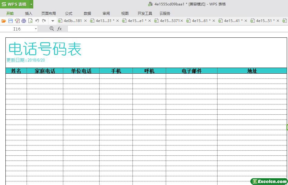Close the 4e15...5371 document tab

tap(182, 21)
